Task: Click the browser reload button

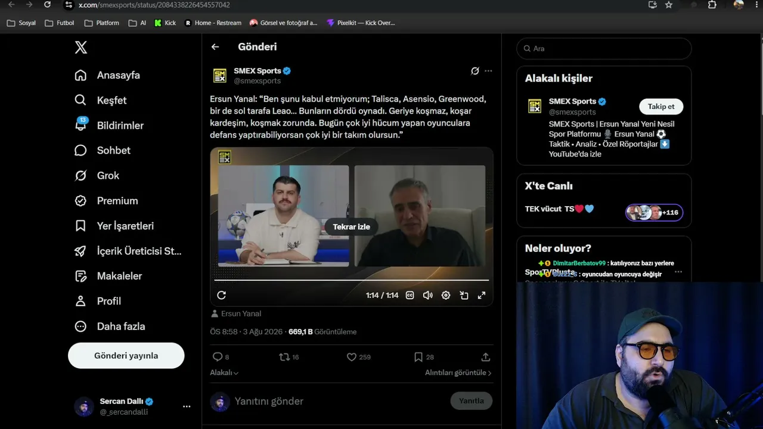Action: (x=48, y=5)
